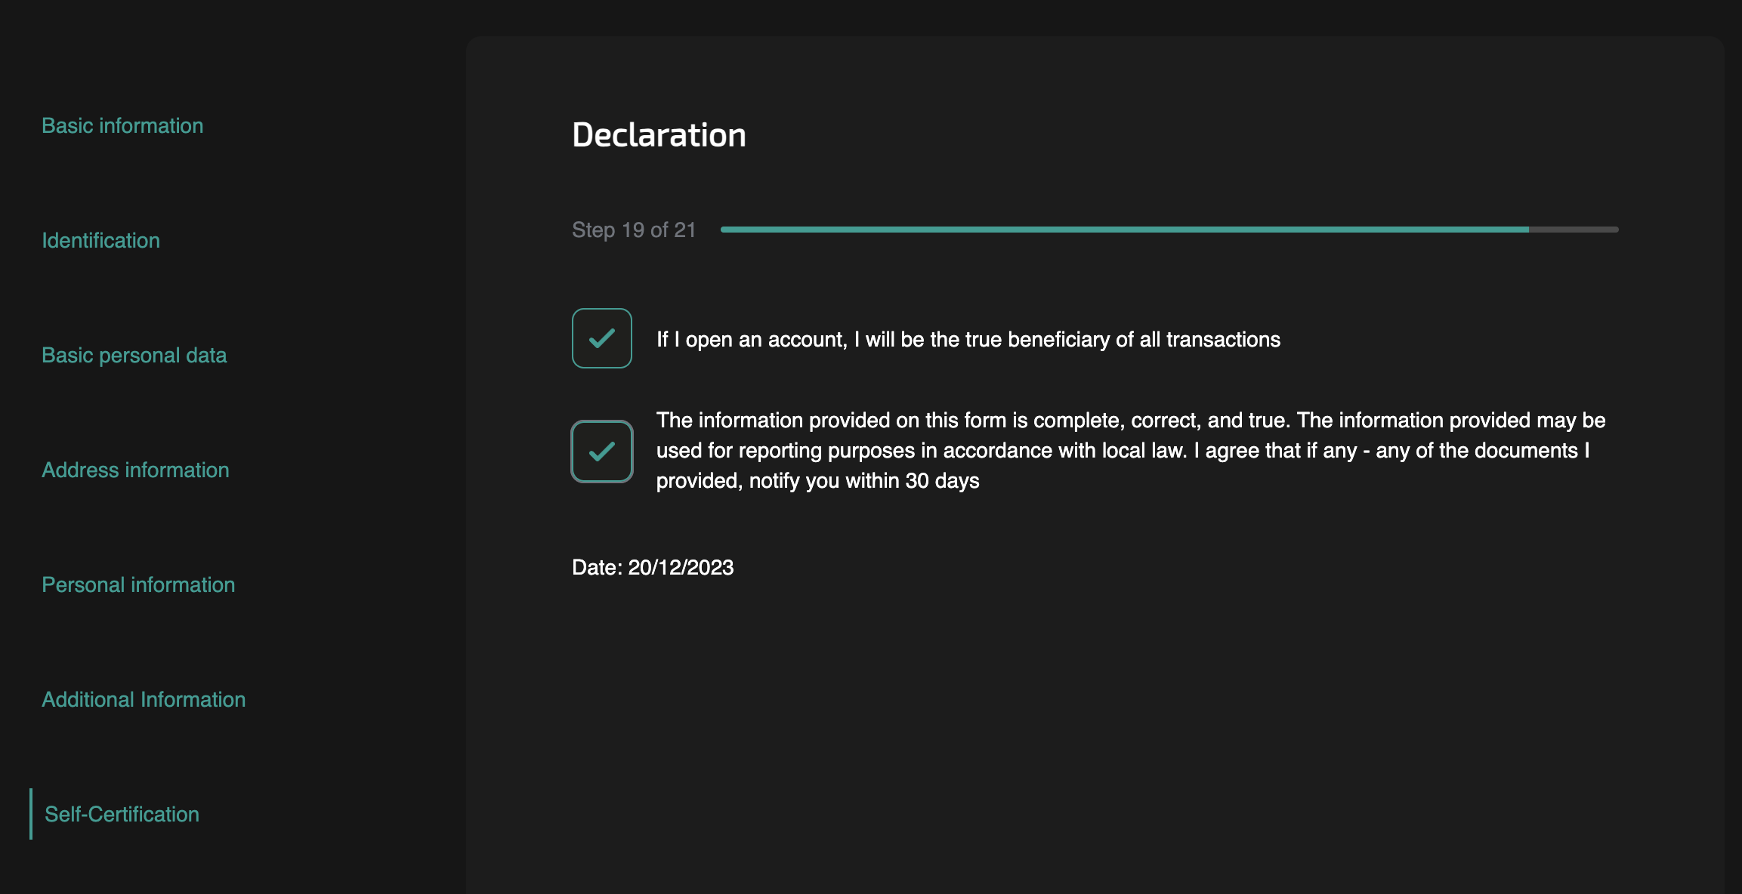Uncheck the information is complete and correct checkbox
The image size is (1742, 894).
coord(602,452)
